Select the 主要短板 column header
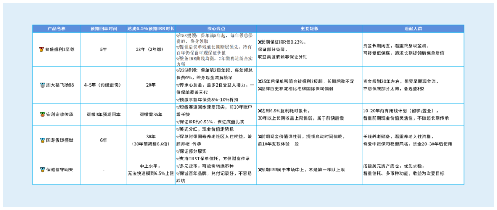The width and height of the screenshot is (497, 210). tap(309, 28)
